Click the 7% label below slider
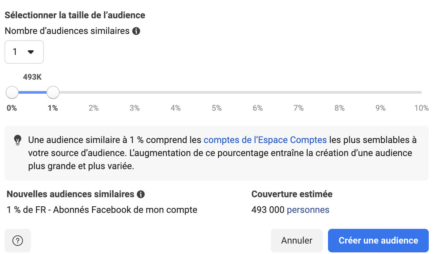 pos(299,108)
